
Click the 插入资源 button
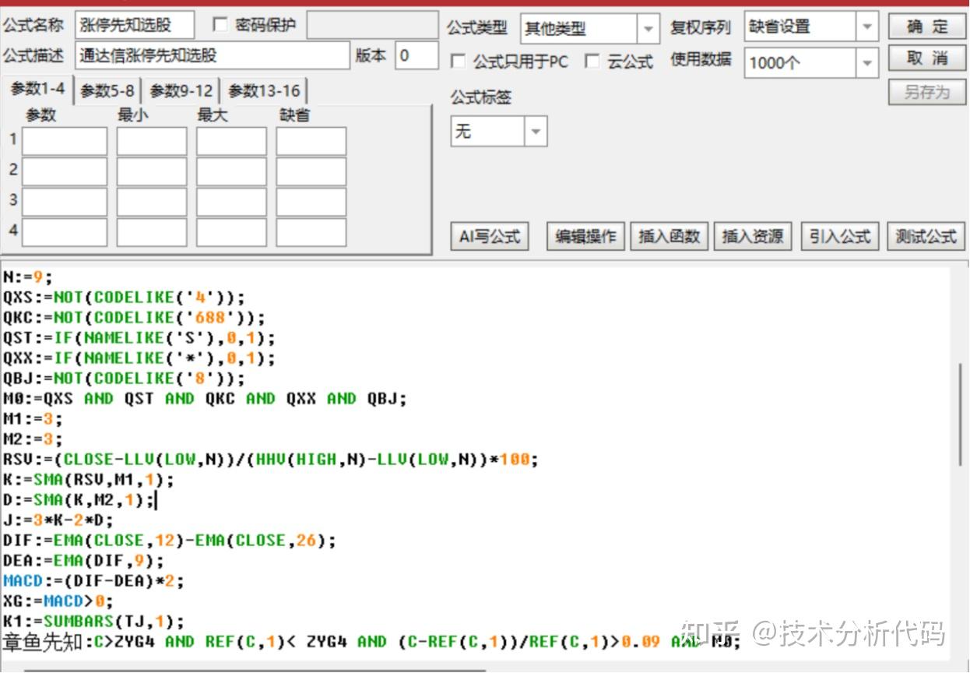[753, 236]
